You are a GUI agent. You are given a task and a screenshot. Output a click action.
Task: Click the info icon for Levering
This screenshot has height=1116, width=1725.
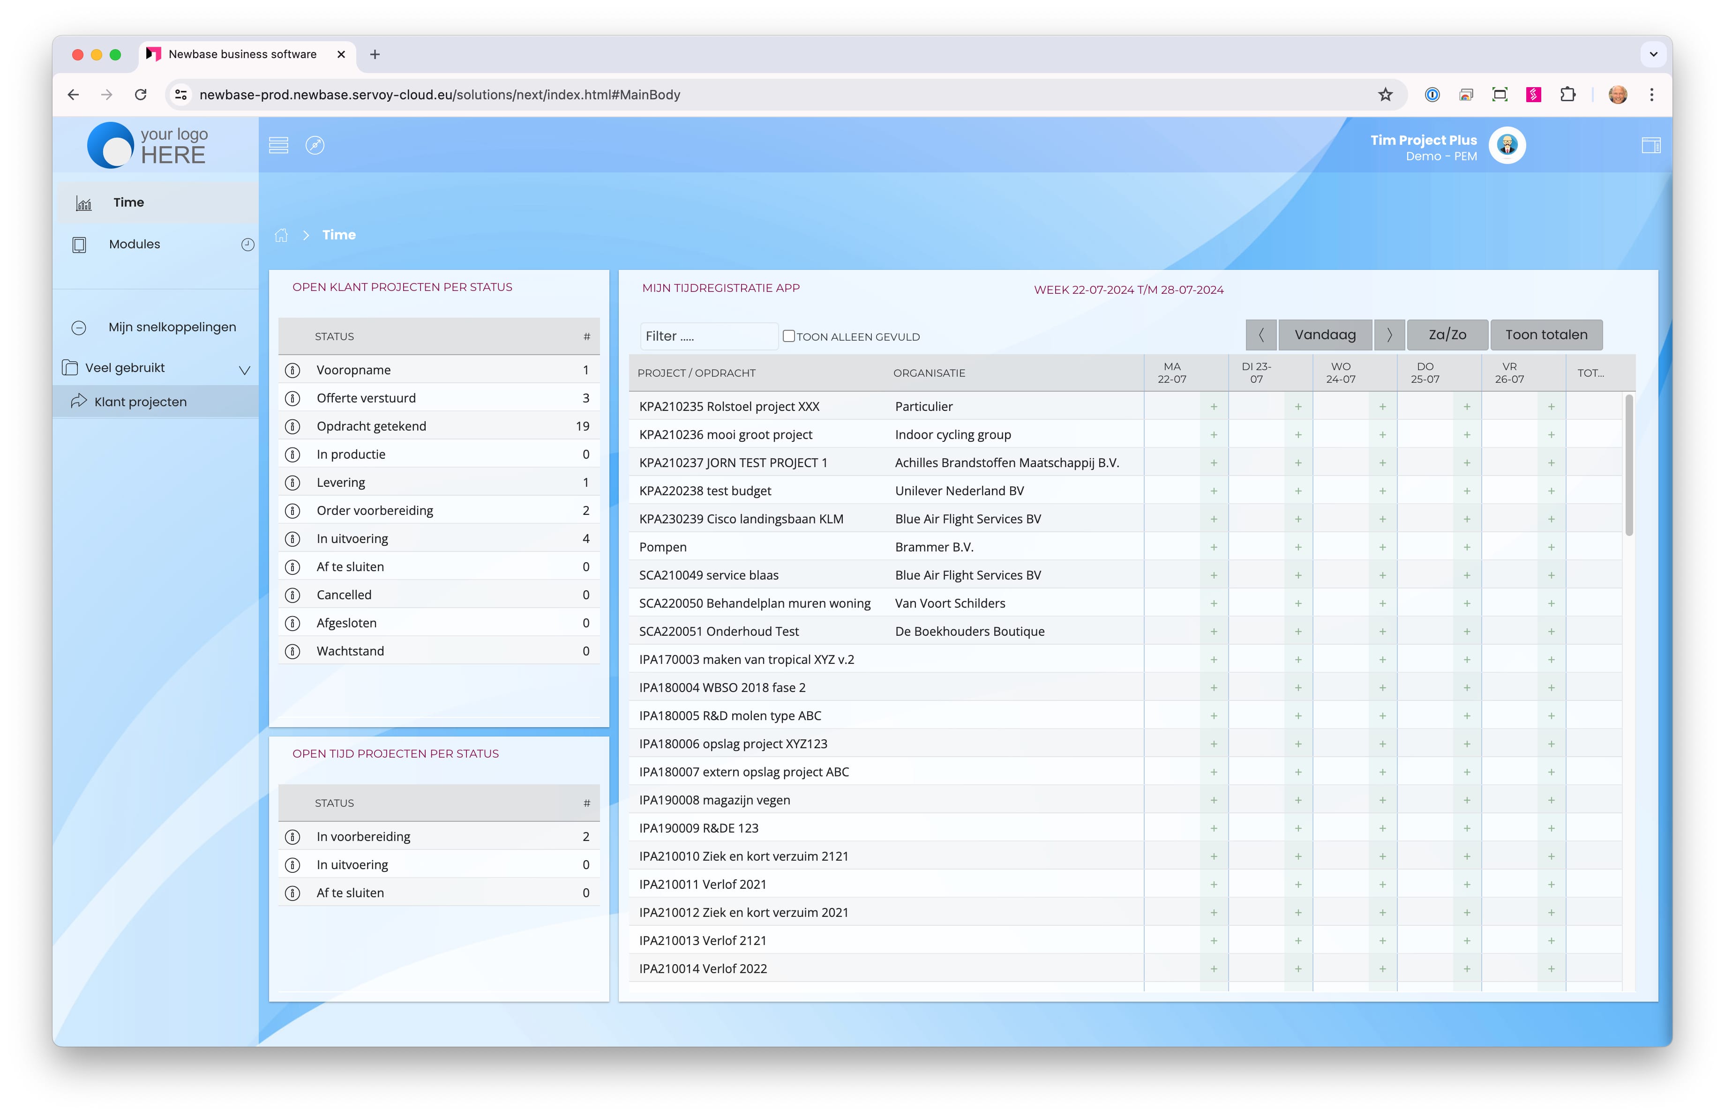point(293,482)
